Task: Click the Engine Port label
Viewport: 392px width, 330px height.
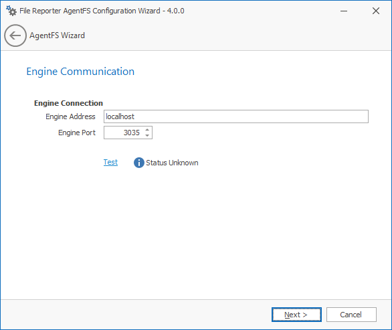Action: click(x=77, y=133)
